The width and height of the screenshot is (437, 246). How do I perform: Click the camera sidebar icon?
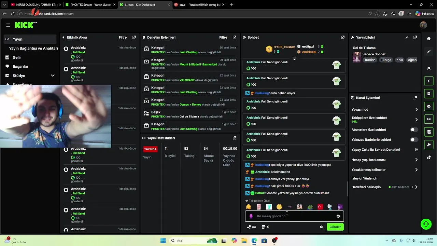[429, 132]
